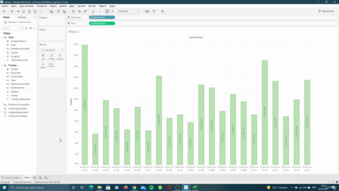Click the fix axes pin icon
Screen dimensions: 339x191
(x=112, y=11)
